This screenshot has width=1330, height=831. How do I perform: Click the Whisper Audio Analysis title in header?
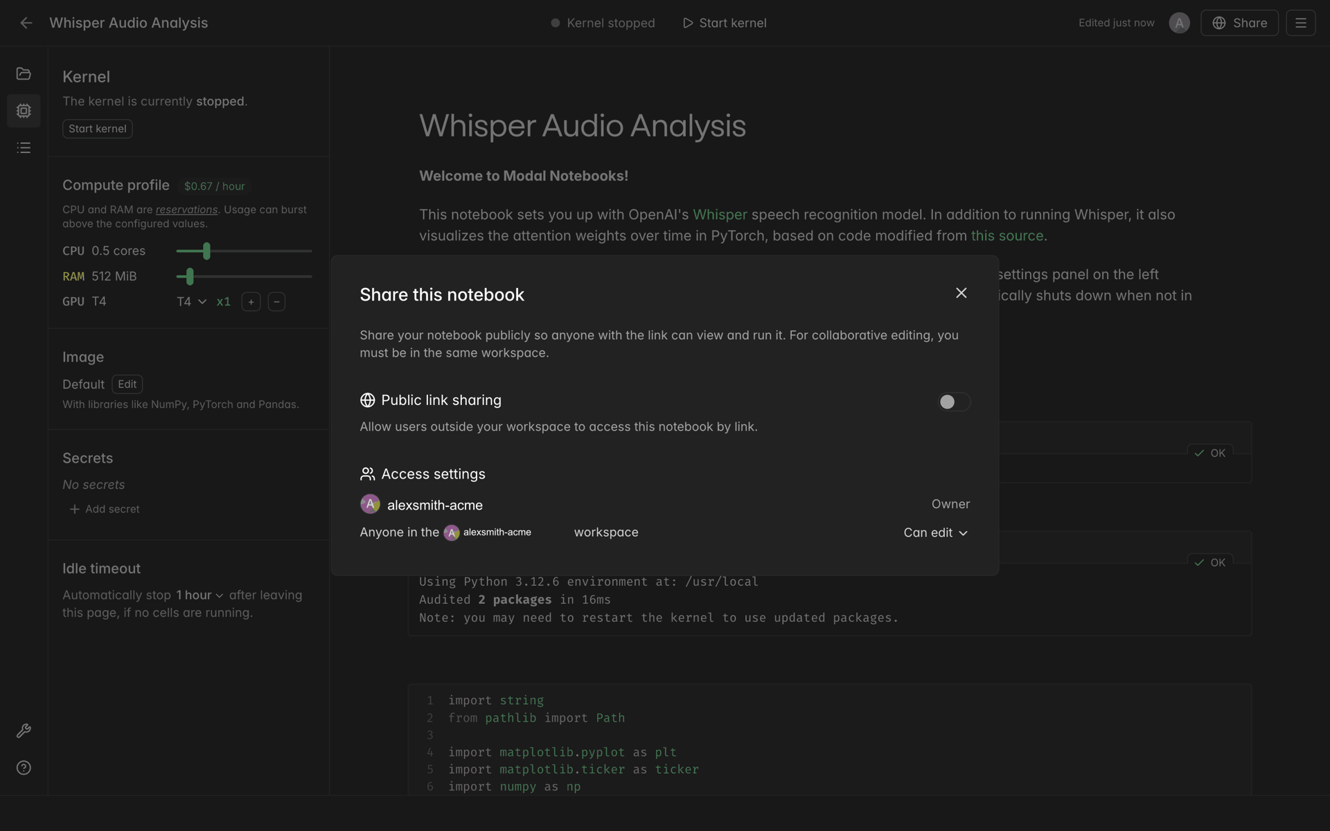[x=129, y=23]
